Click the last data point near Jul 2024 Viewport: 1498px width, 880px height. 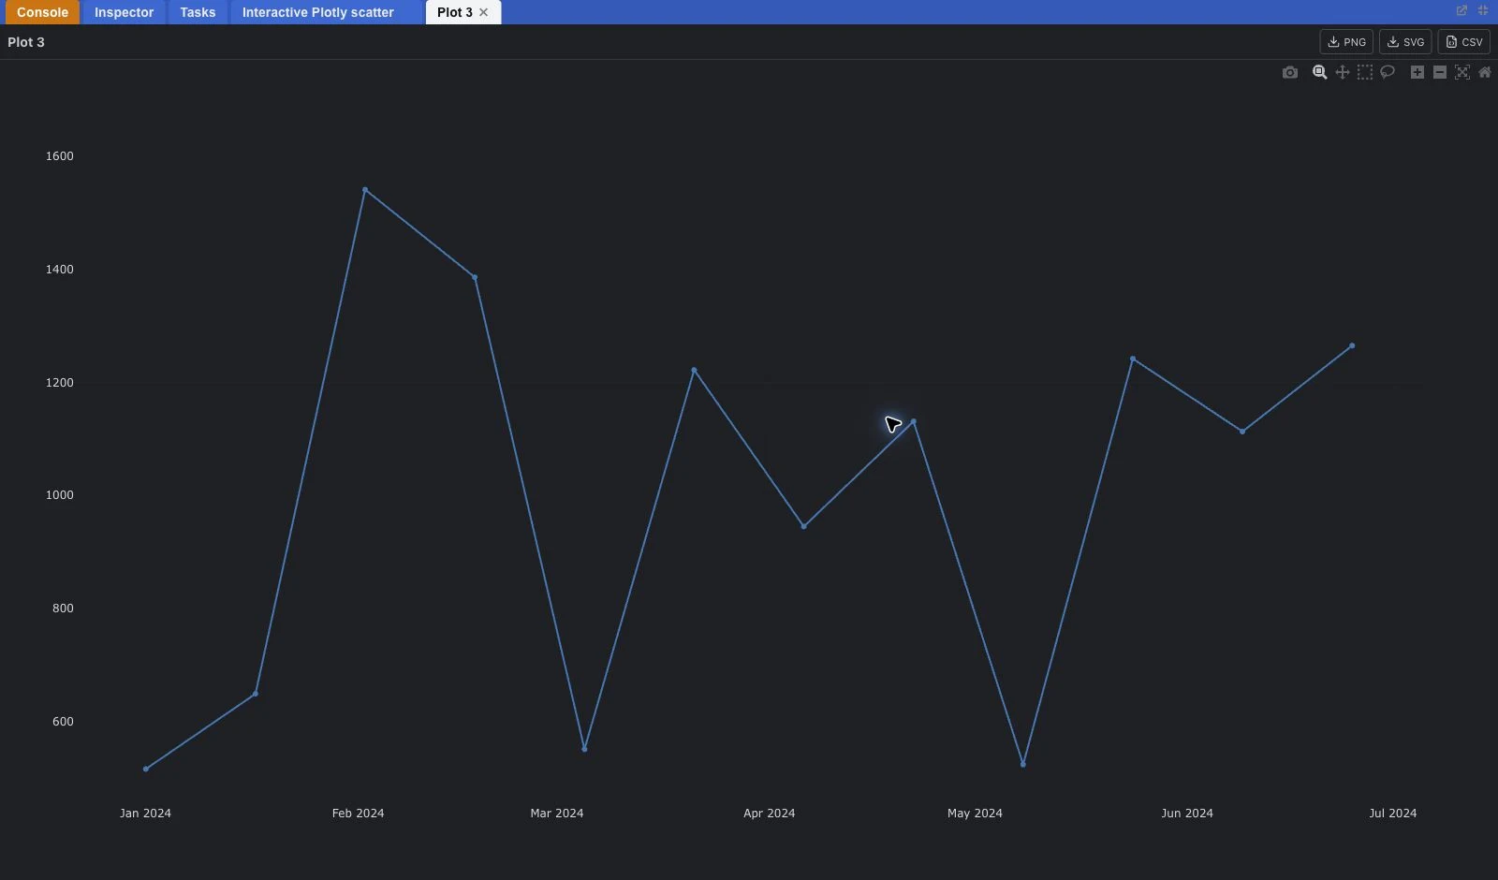(x=1352, y=346)
